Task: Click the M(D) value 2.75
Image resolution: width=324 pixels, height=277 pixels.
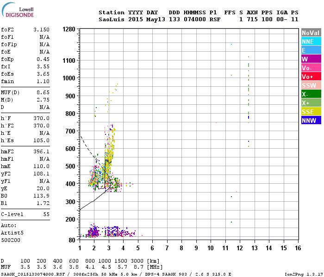Action: (x=43, y=100)
